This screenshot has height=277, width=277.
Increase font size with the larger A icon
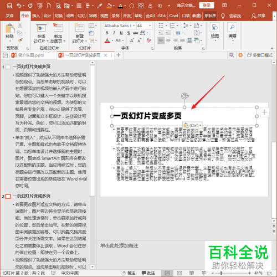(132, 40)
